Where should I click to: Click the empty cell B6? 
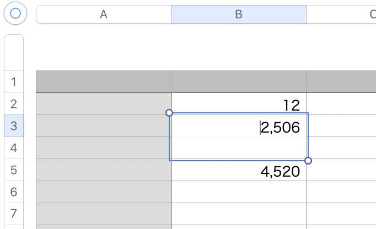pyautogui.click(x=238, y=192)
